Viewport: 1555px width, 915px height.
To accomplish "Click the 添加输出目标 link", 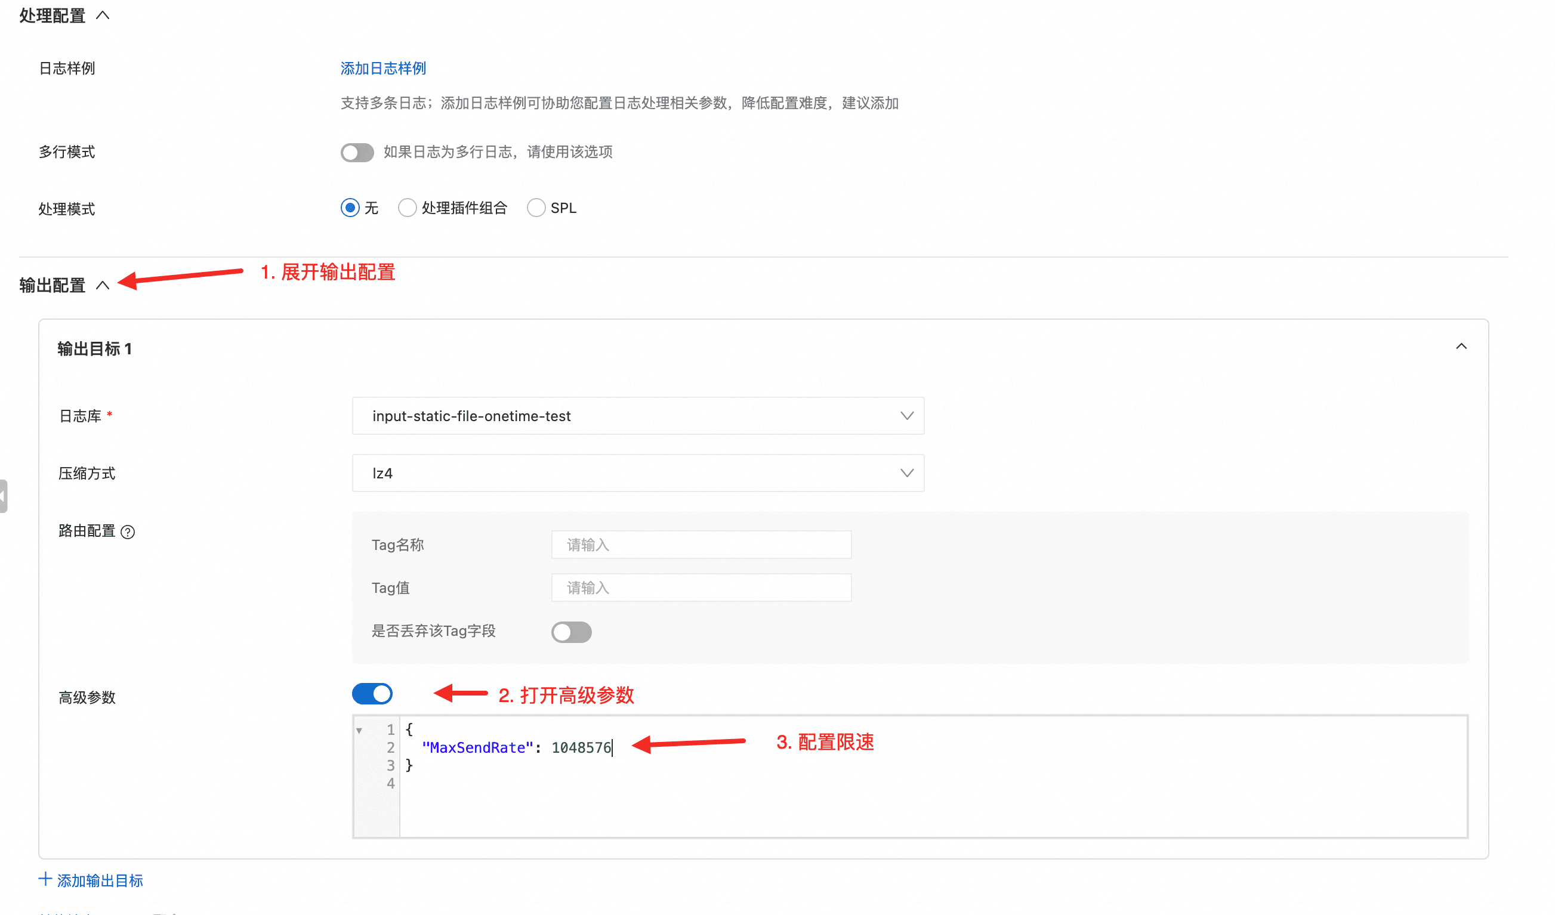I will tap(100, 880).
